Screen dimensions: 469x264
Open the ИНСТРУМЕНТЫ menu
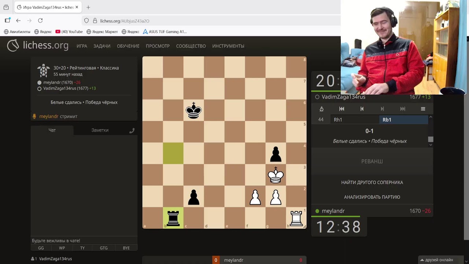click(x=228, y=46)
